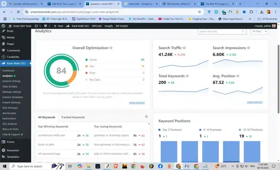
Task: Show Search Traffic help tooltip icon
Action: coord(184,48)
